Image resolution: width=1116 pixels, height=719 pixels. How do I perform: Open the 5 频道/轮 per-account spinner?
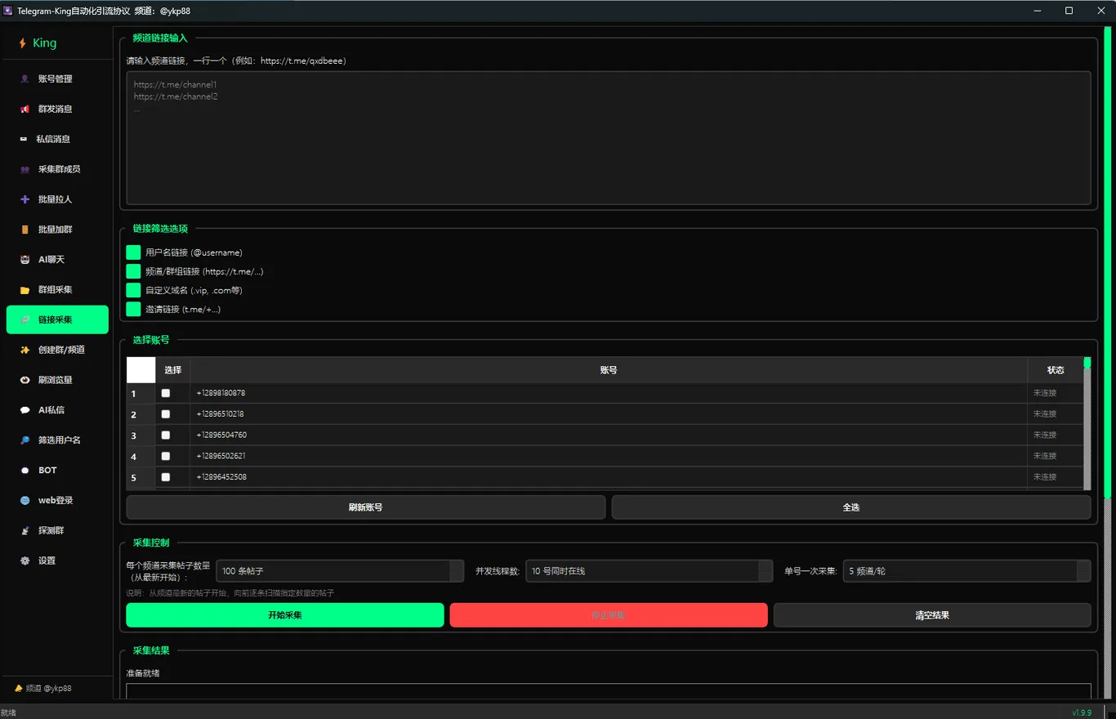966,571
